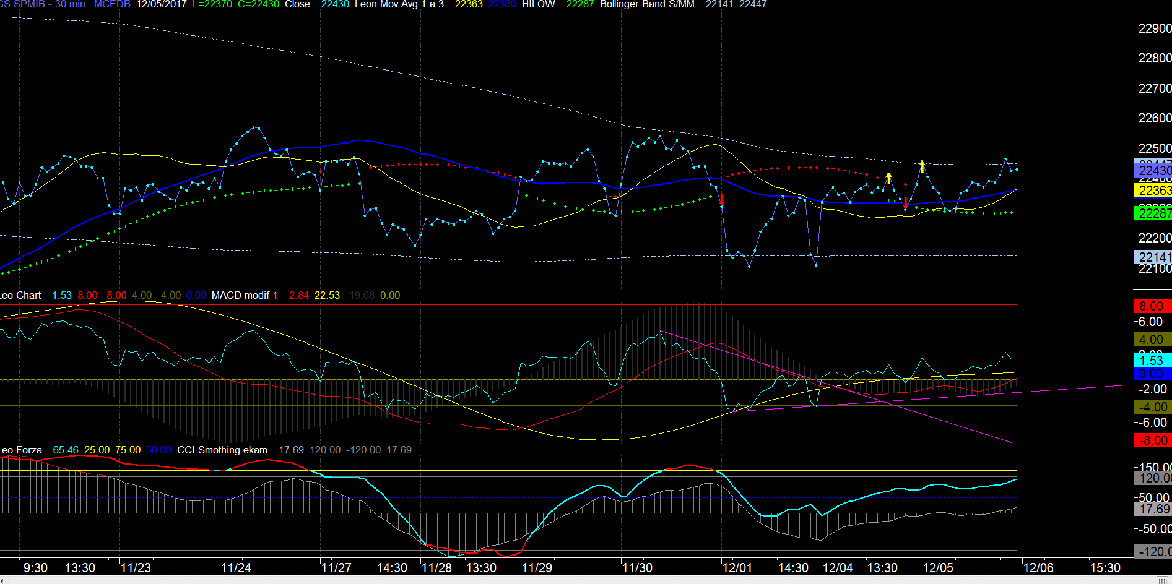Image resolution: width=1172 pixels, height=584 pixels.
Task: Click the 12/06 date on the time axis
Action: [x=1038, y=568]
